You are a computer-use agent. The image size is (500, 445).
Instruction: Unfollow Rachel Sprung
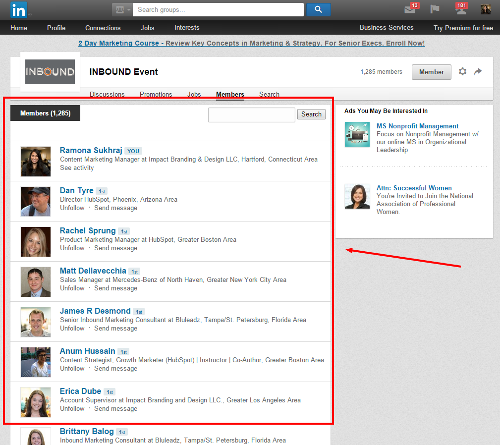coord(72,248)
